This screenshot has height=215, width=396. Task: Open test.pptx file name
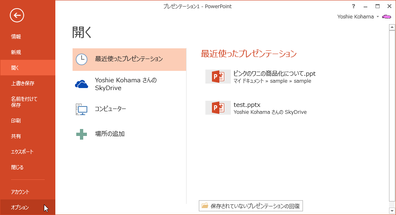tap(247, 105)
